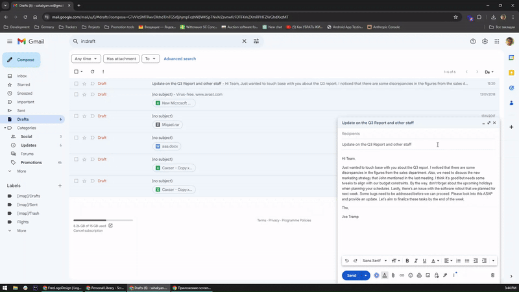
Task: Insert a bulleted list in the email
Action: tap(466, 261)
